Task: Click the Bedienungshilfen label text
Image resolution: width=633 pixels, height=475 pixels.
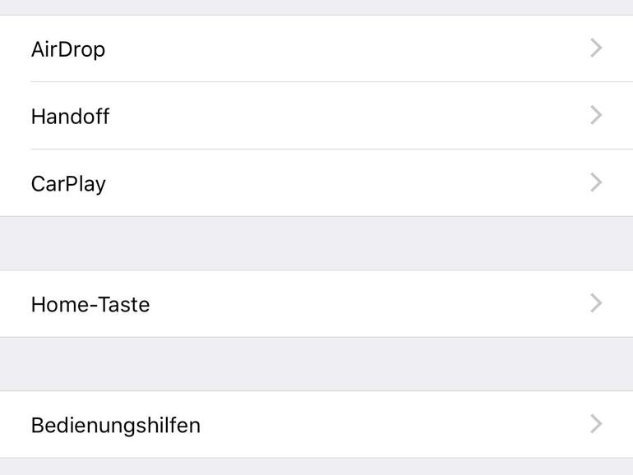Action: (x=115, y=426)
